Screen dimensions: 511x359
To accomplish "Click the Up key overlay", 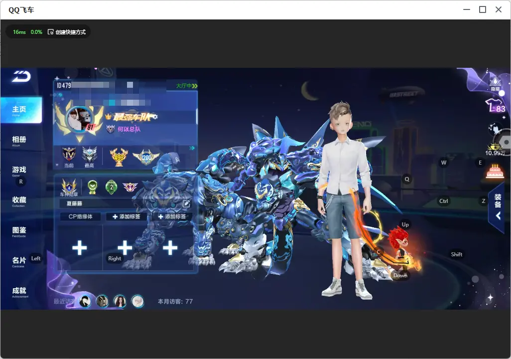I will pos(405,224).
